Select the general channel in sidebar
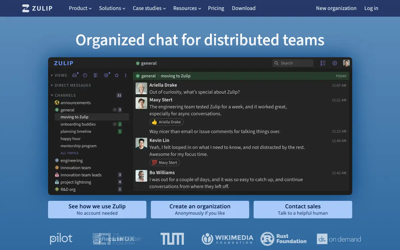The width and height of the screenshot is (400, 250). pyautogui.click(x=67, y=110)
